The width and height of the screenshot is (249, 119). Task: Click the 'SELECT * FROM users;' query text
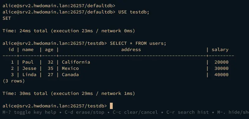point(138,43)
